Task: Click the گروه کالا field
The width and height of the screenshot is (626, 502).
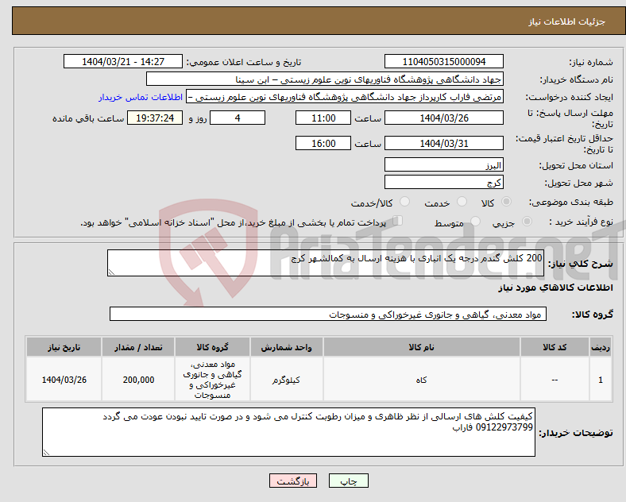Action: pyautogui.click(x=328, y=314)
